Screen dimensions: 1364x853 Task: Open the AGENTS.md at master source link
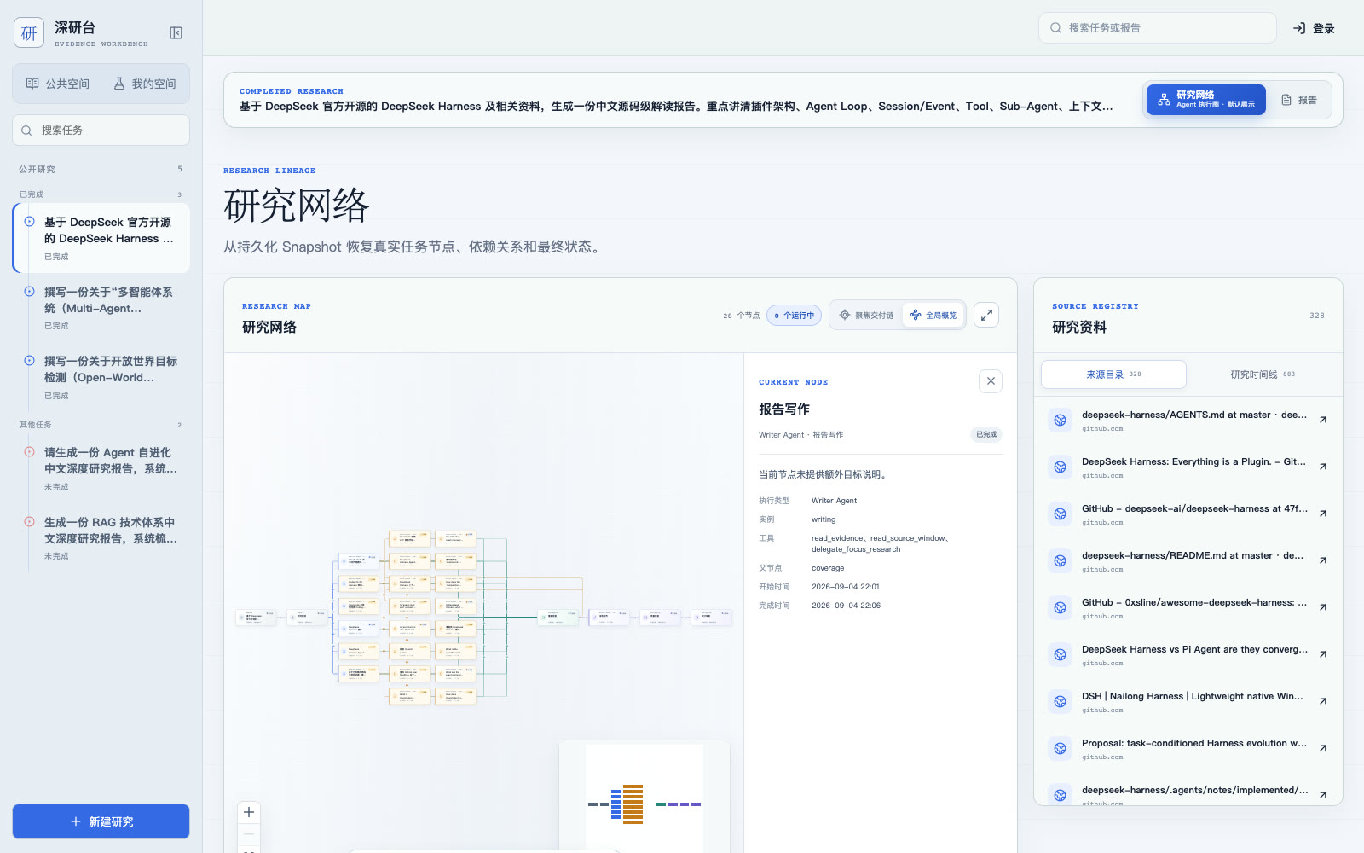[1193, 415]
